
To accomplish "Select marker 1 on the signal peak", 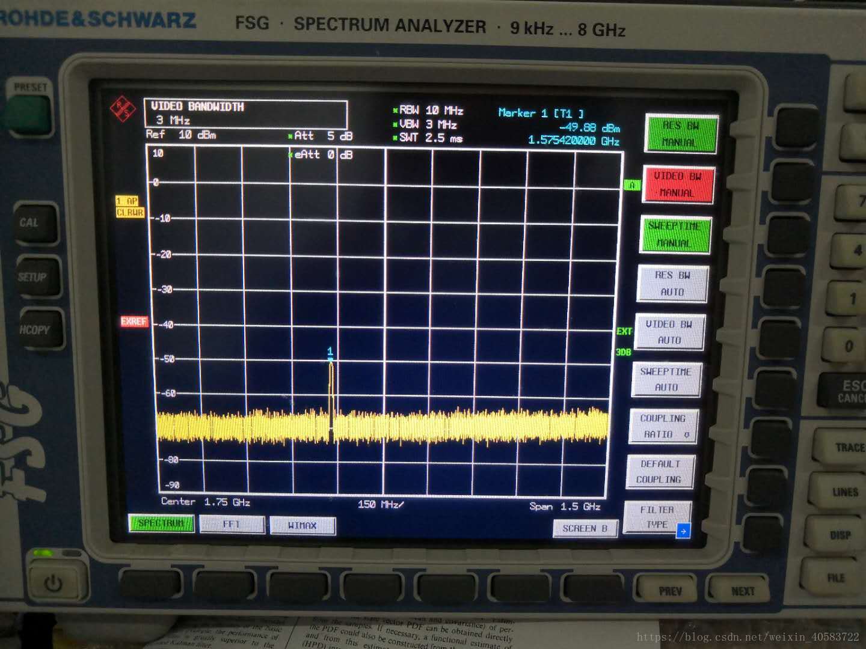I will coord(330,353).
